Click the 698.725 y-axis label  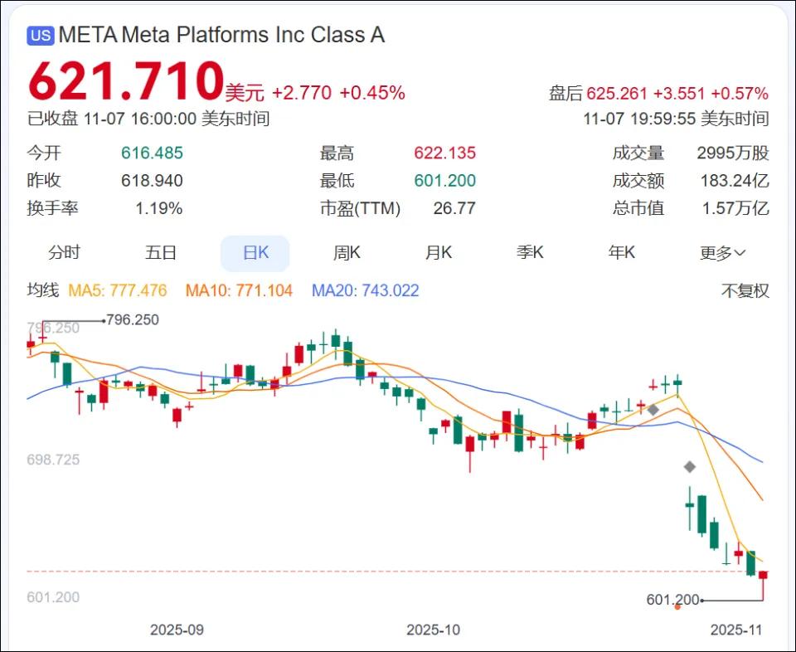tap(53, 460)
